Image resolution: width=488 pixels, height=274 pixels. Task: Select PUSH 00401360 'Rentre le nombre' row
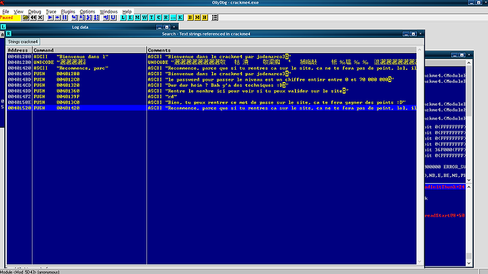211,91
